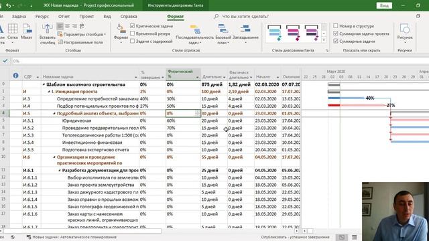Click physical percent stepper in row И.5
Screen dimensions: 429x241
tap(197, 113)
